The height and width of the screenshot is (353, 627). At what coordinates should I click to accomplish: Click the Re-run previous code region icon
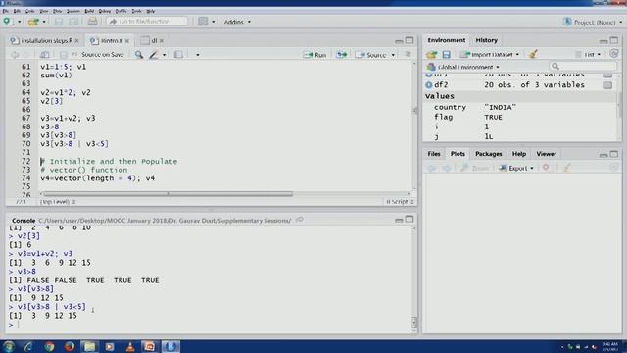(x=341, y=55)
